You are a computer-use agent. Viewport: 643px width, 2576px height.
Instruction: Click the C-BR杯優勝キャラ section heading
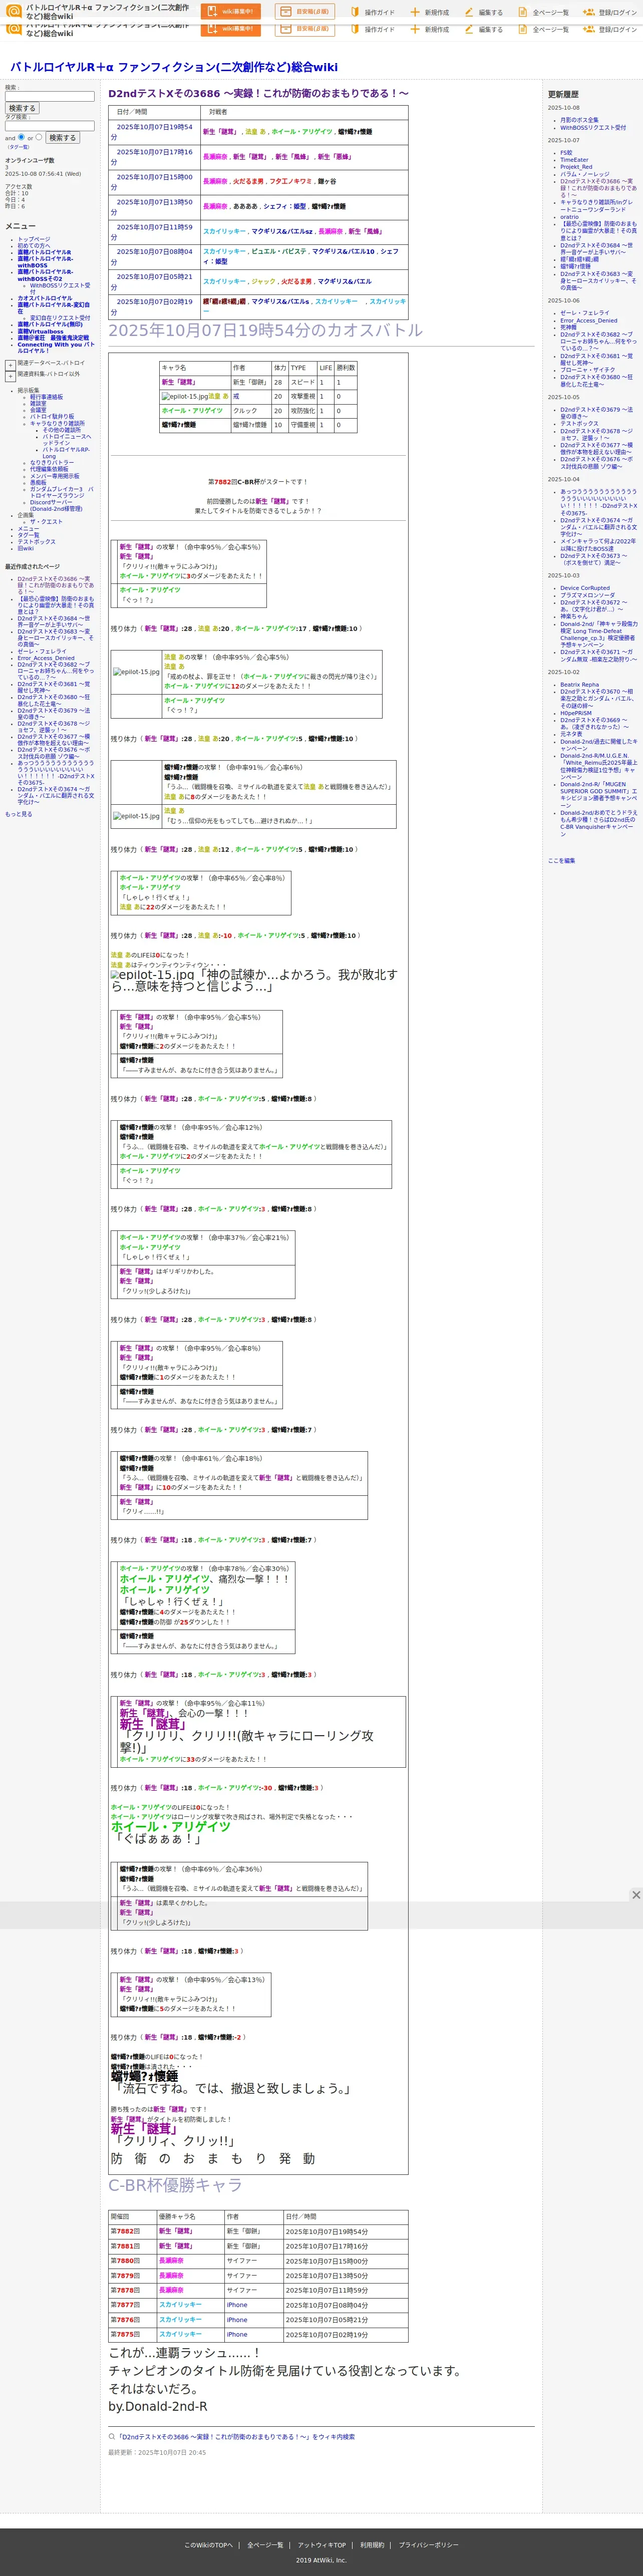[x=175, y=2184]
